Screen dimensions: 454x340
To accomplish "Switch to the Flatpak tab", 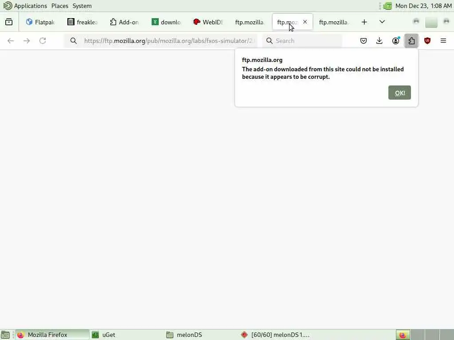I will pyautogui.click(x=40, y=22).
